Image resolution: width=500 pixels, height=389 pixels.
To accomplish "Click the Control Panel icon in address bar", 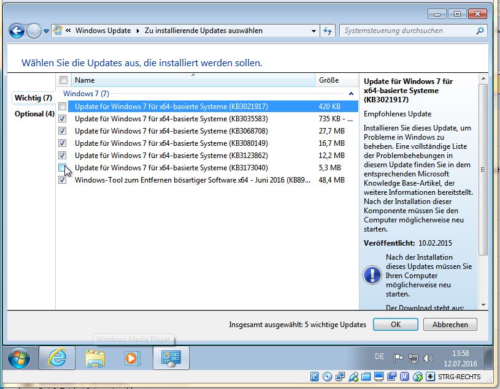I will [58, 31].
